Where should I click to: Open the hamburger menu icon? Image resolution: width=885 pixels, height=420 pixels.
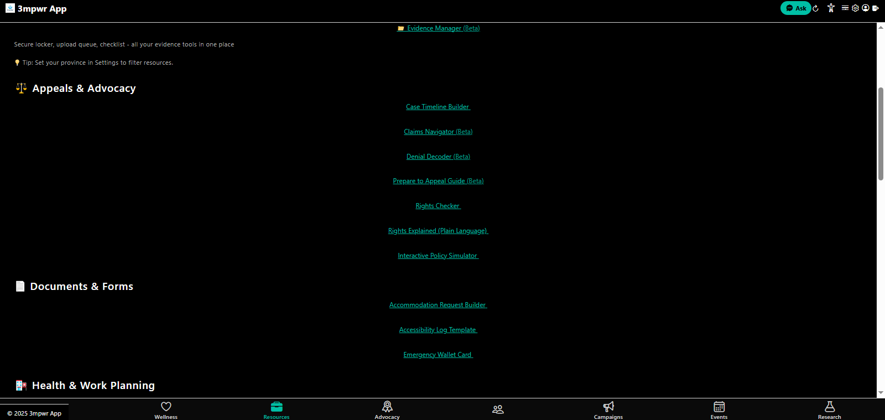click(845, 8)
